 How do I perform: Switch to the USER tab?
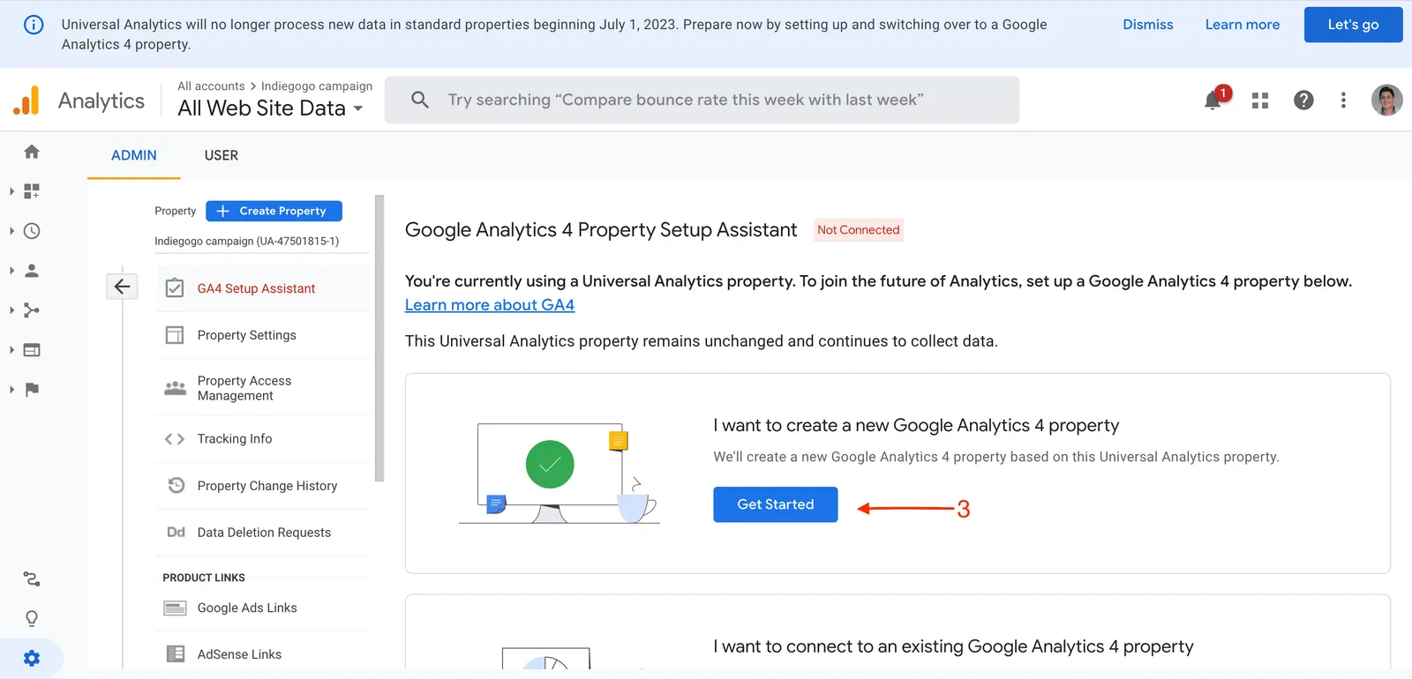pyautogui.click(x=222, y=155)
